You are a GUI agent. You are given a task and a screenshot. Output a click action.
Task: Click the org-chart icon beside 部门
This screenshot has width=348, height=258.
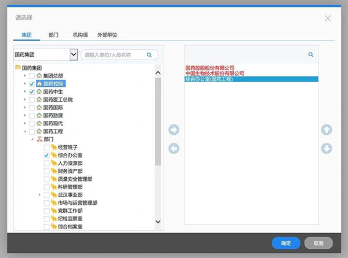[39, 139]
